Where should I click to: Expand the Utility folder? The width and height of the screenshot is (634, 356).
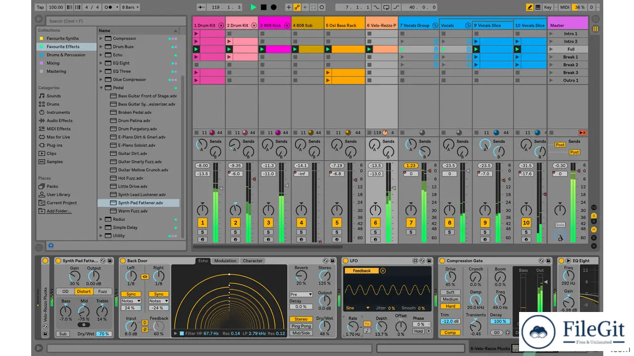[x=101, y=236]
